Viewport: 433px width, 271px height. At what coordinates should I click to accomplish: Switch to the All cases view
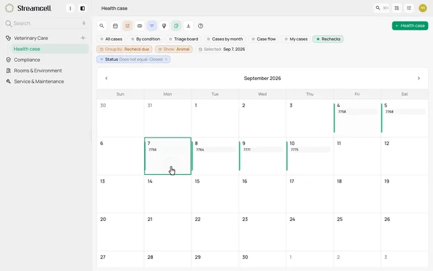tap(111, 39)
